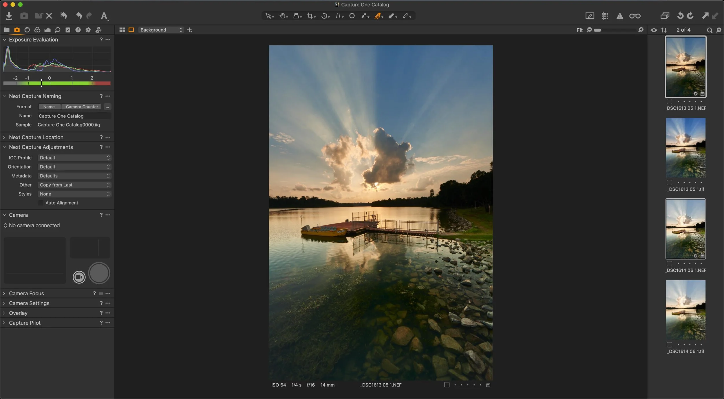Select the Draw Circle (Radial Mask) tool
Screen dimensions: 724x399
click(x=352, y=16)
